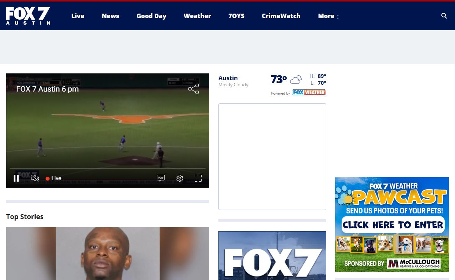Screen dimensions: 455x280
Task: Click the FOX 7 Austin 6 pm video title
Action: click(x=47, y=89)
